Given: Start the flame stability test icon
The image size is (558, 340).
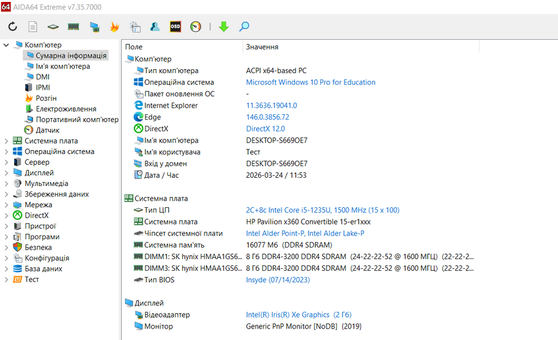Looking at the screenshot, I should click(114, 27).
